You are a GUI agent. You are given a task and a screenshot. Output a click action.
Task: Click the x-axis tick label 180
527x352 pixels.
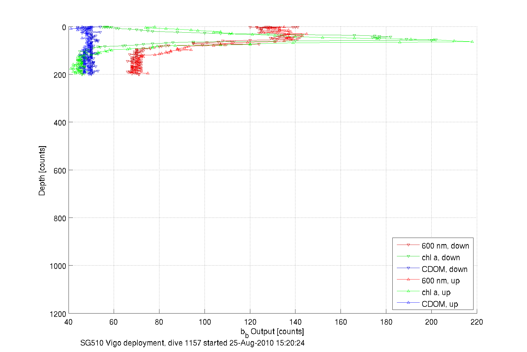click(x=386, y=322)
